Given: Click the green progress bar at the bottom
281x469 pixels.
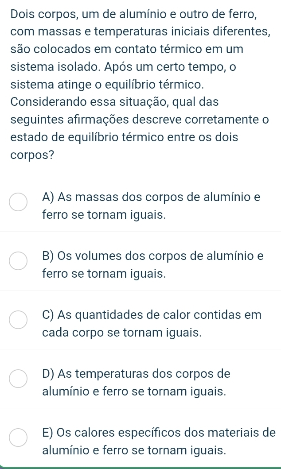Looking at the screenshot, I should [140, 467].
